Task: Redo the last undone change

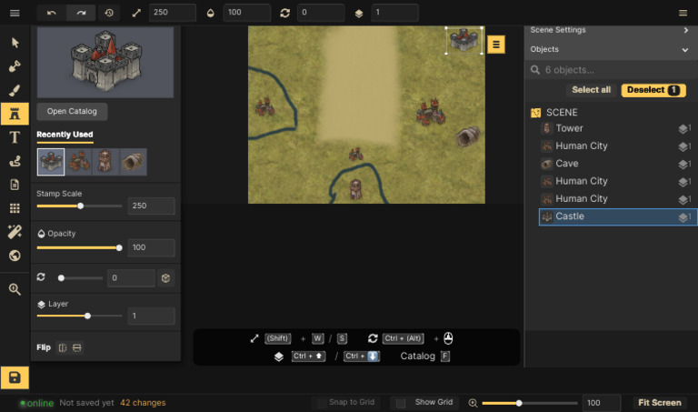Action: point(81,13)
